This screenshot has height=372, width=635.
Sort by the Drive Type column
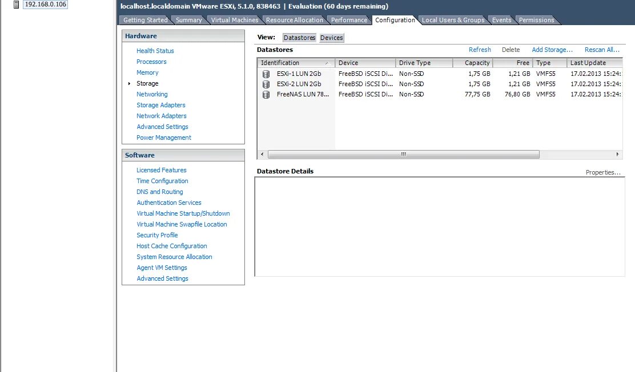pos(424,63)
